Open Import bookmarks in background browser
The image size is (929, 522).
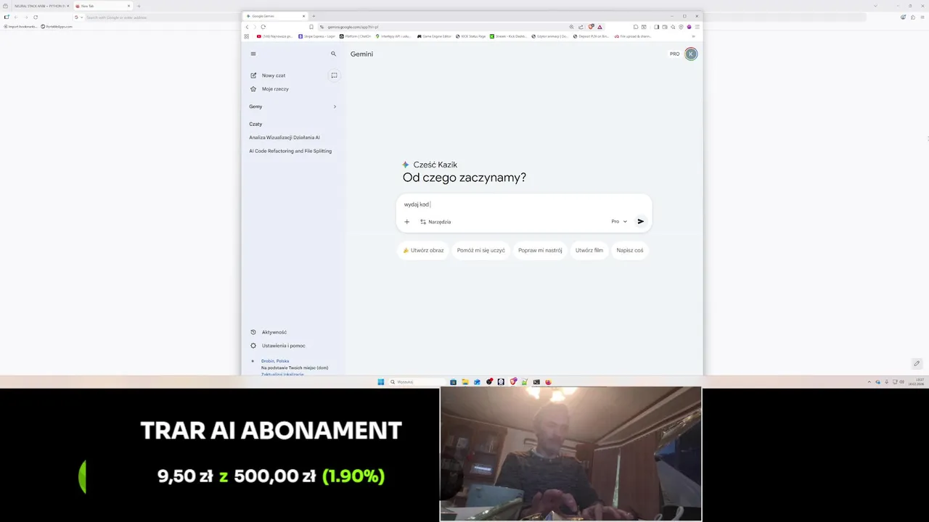pos(20,26)
